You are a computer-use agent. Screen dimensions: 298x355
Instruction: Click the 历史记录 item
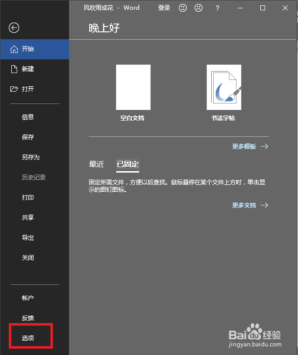point(35,177)
